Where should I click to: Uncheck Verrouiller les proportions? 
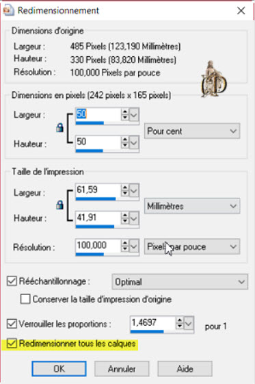click(12, 324)
